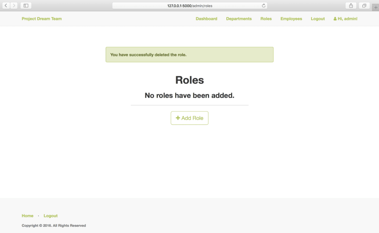Select Roles in the top navigation
Viewport: 379px width, 233px height.
point(266,18)
